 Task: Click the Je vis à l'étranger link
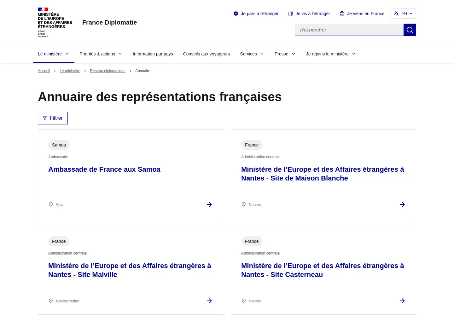(x=309, y=14)
